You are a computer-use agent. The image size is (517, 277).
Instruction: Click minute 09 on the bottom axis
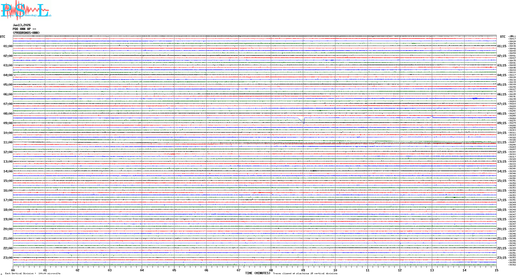[x=303, y=270]
